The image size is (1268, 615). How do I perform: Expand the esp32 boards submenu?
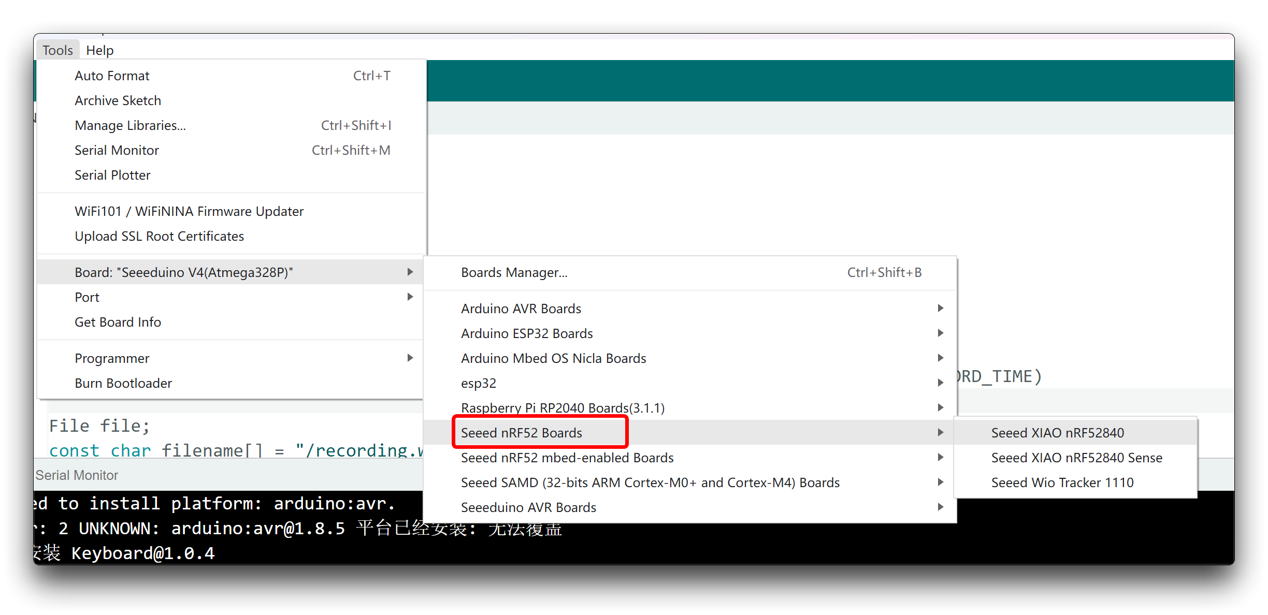pos(690,383)
